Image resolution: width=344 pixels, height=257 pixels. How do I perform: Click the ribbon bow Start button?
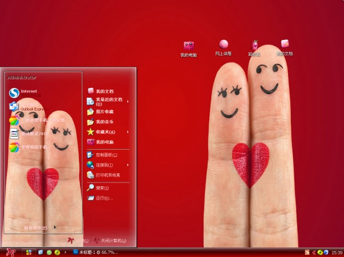tap(11, 252)
